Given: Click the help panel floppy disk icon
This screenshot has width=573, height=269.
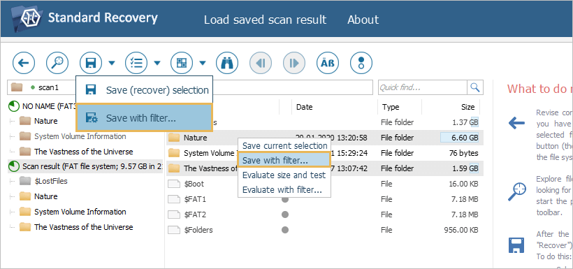Looking at the screenshot, I should [516, 245].
